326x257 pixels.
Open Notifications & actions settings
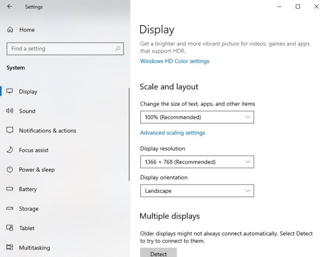pos(48,131)
